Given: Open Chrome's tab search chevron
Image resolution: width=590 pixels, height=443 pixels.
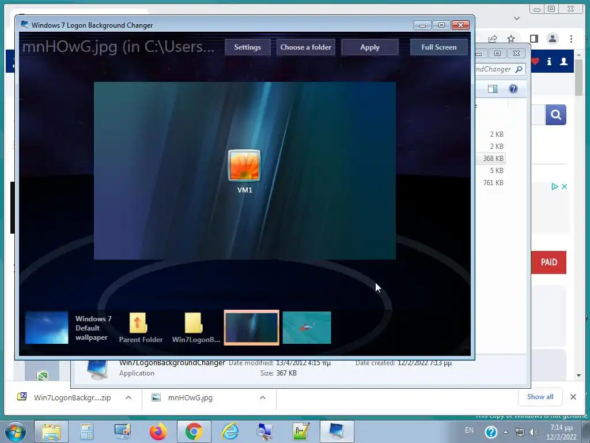Looking at the screenshot, I should coord(517,18).
